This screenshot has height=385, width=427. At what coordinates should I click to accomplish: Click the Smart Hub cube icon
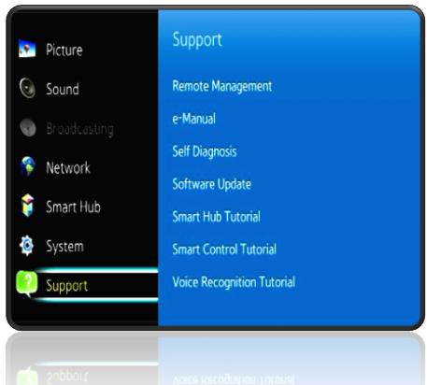pyautogui.click(x=28, y=206)
